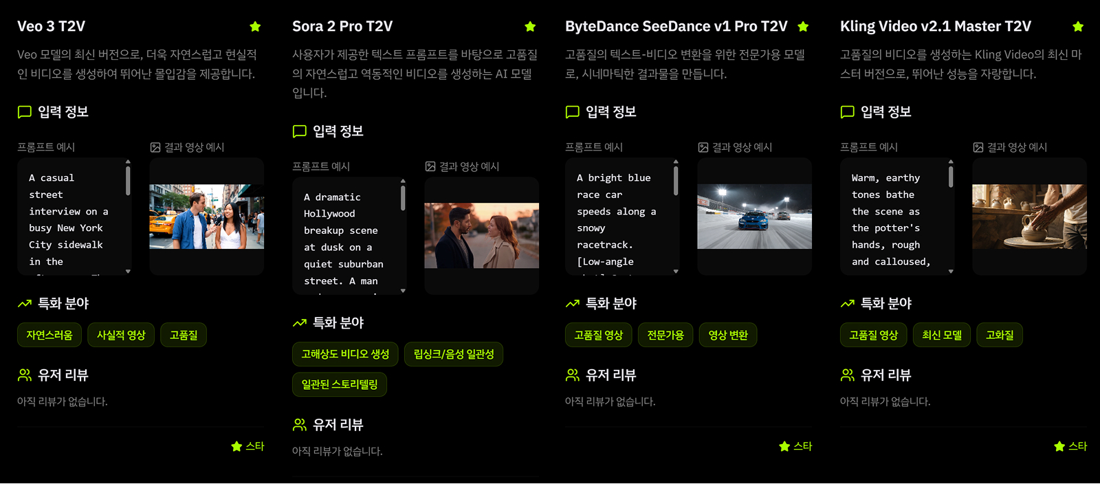
Task: Select the 최신 모델 tag
Action: point(942,335)
